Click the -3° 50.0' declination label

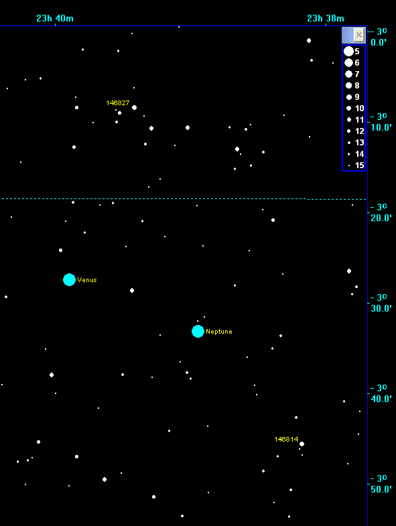[381, 484]
